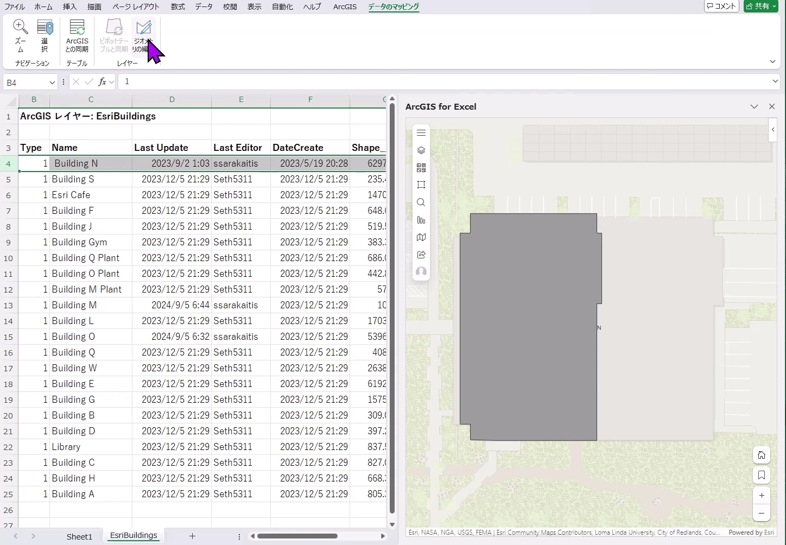Switch to the 挿入 (Insert) tab
Image resolution: width=786 pixels, height=545 pixels.
[69, 7]
